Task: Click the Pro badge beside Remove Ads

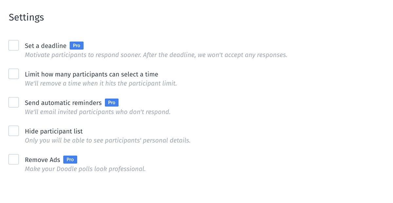Action: click(70, 160)
